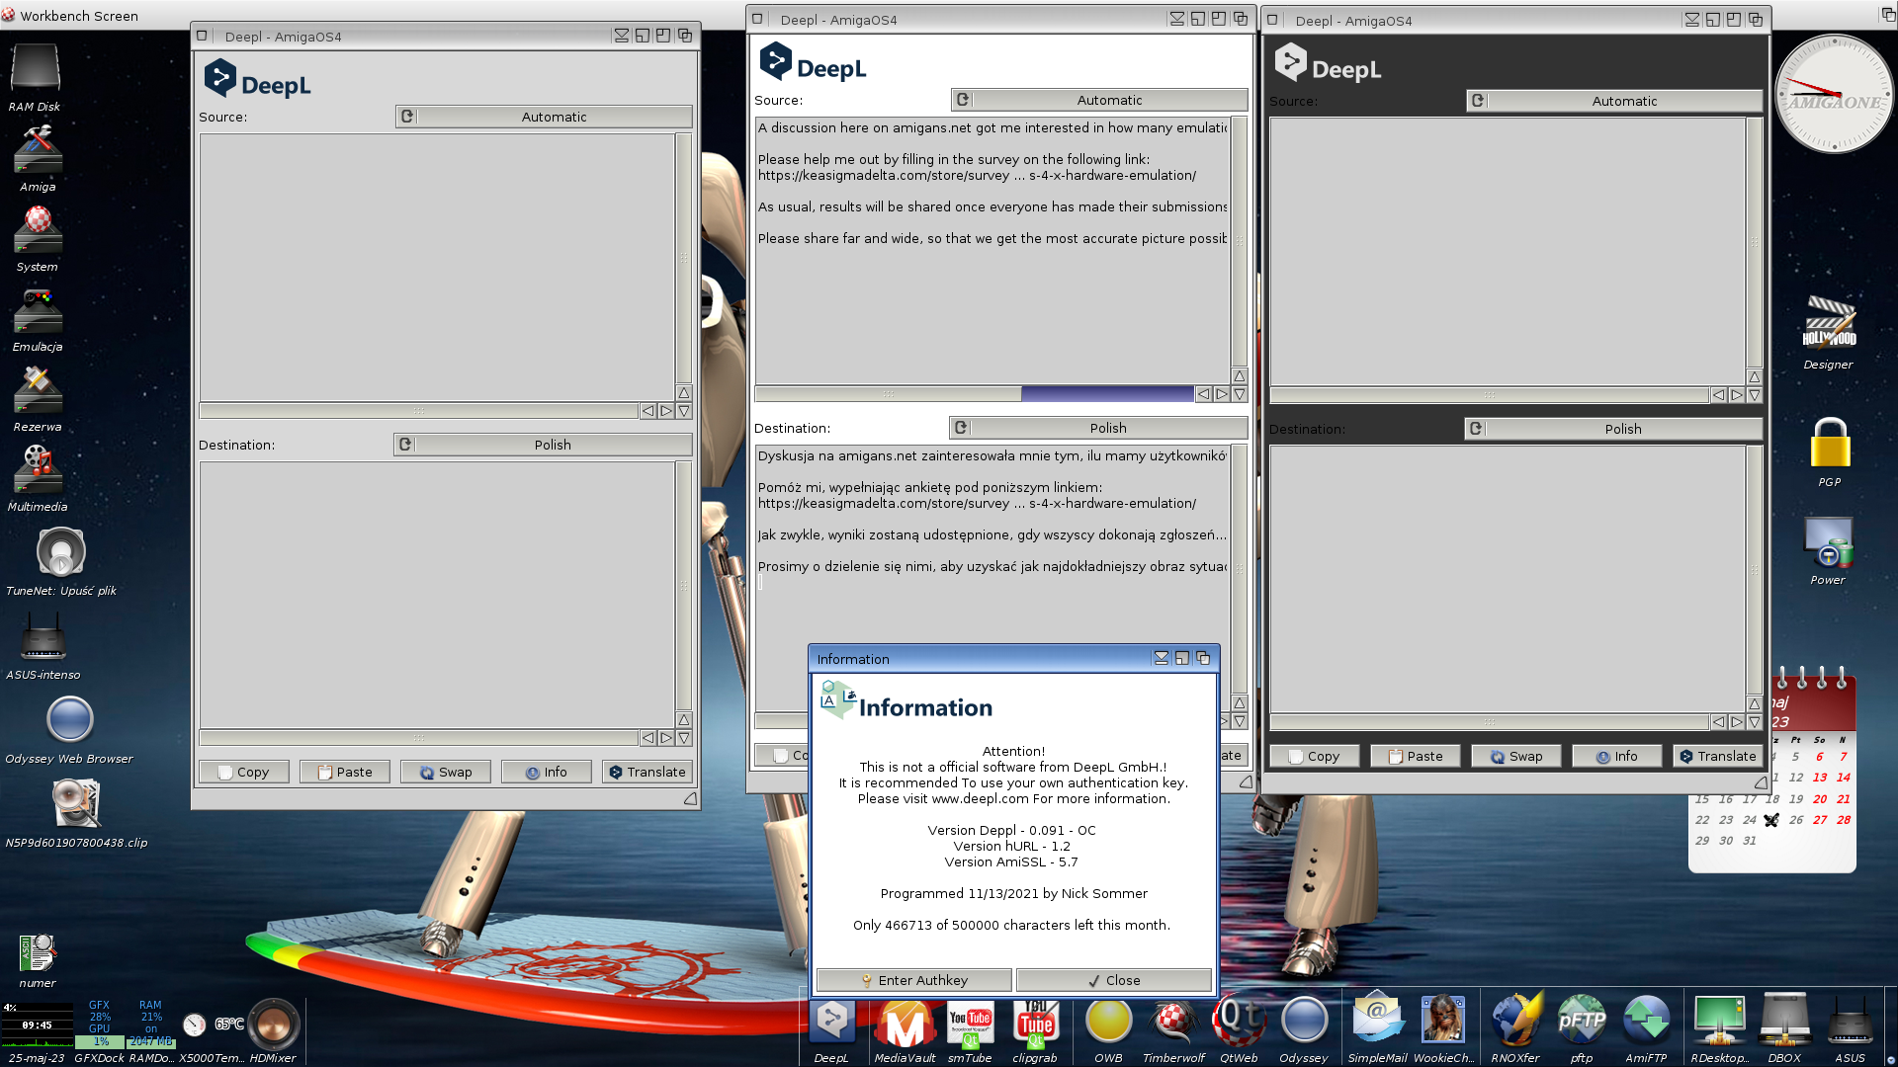Click inside destination text area of dark DeepL window
Image resolution: width=1898 pixels, height=1067 pixels.
coord(1508,579)
